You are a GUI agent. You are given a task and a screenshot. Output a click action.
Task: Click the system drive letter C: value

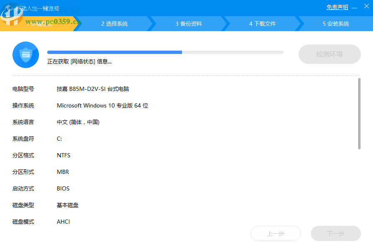pos(58,139)
